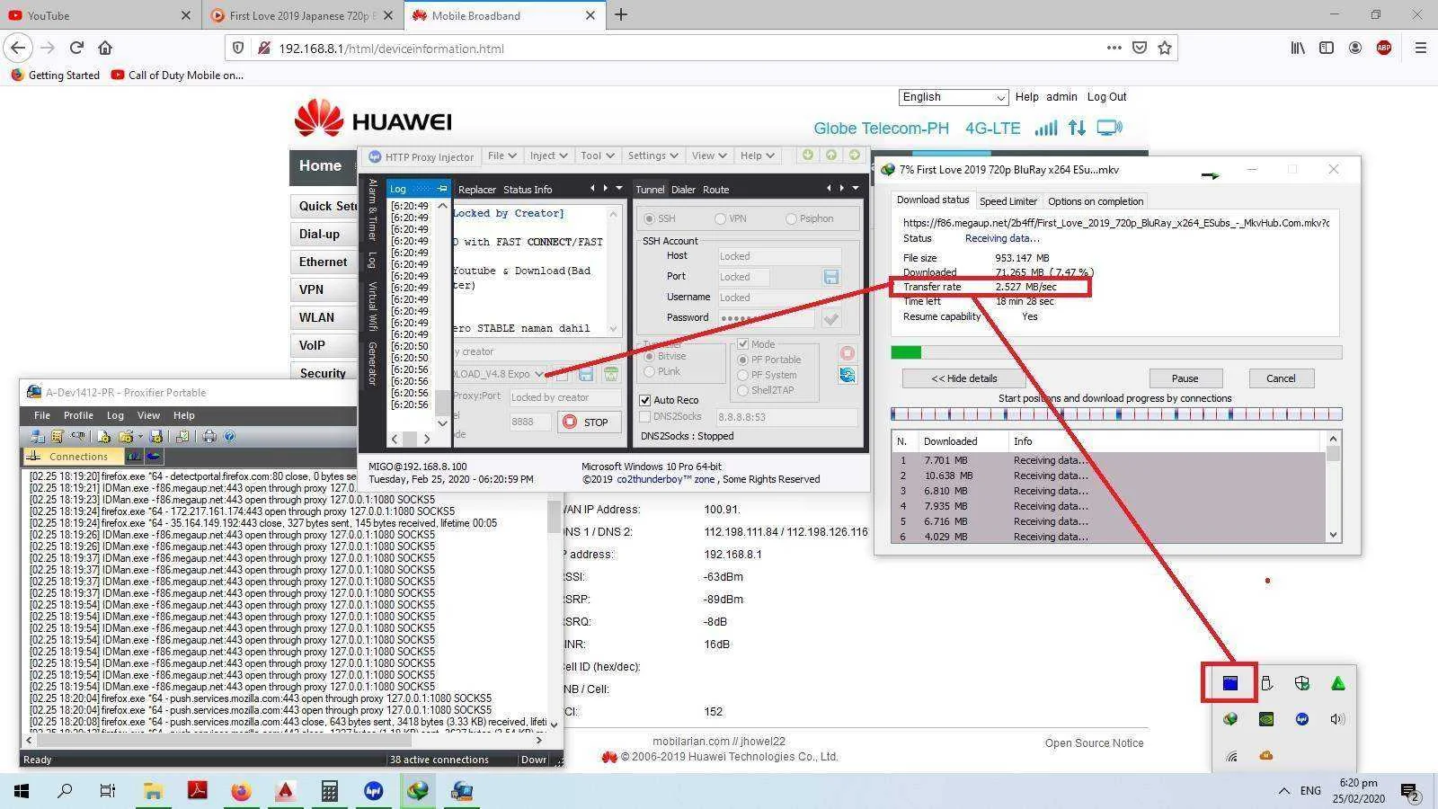
Task: Switch to the Dialer tab
Action: (683, 190)
